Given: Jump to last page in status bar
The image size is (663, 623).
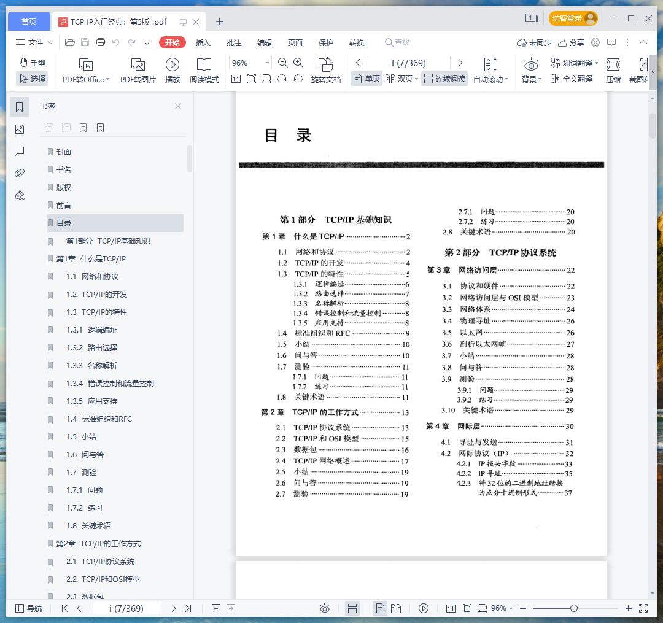Looking at the screenshot, I should (188, 608).
